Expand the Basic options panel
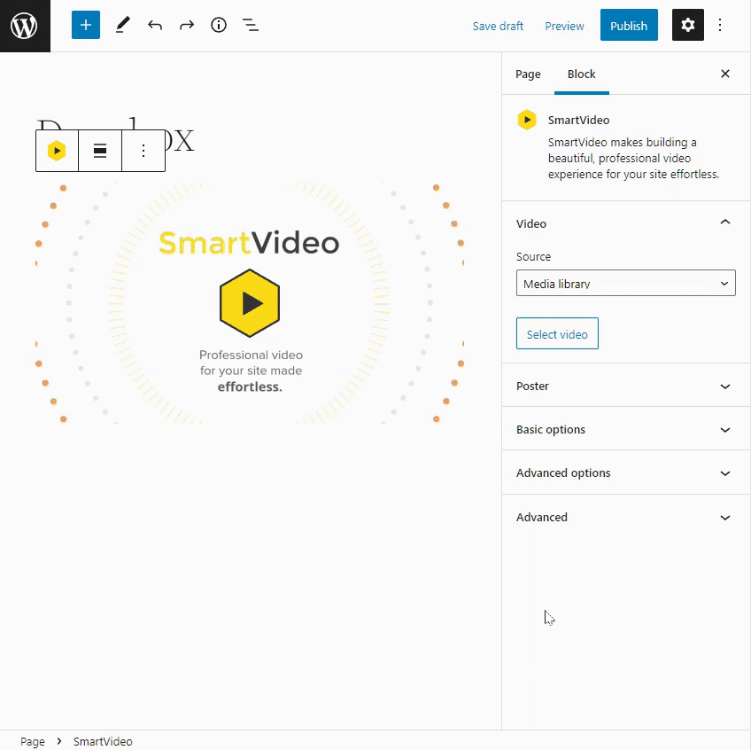This screenshot has height=750, width=751. [625, 429]
